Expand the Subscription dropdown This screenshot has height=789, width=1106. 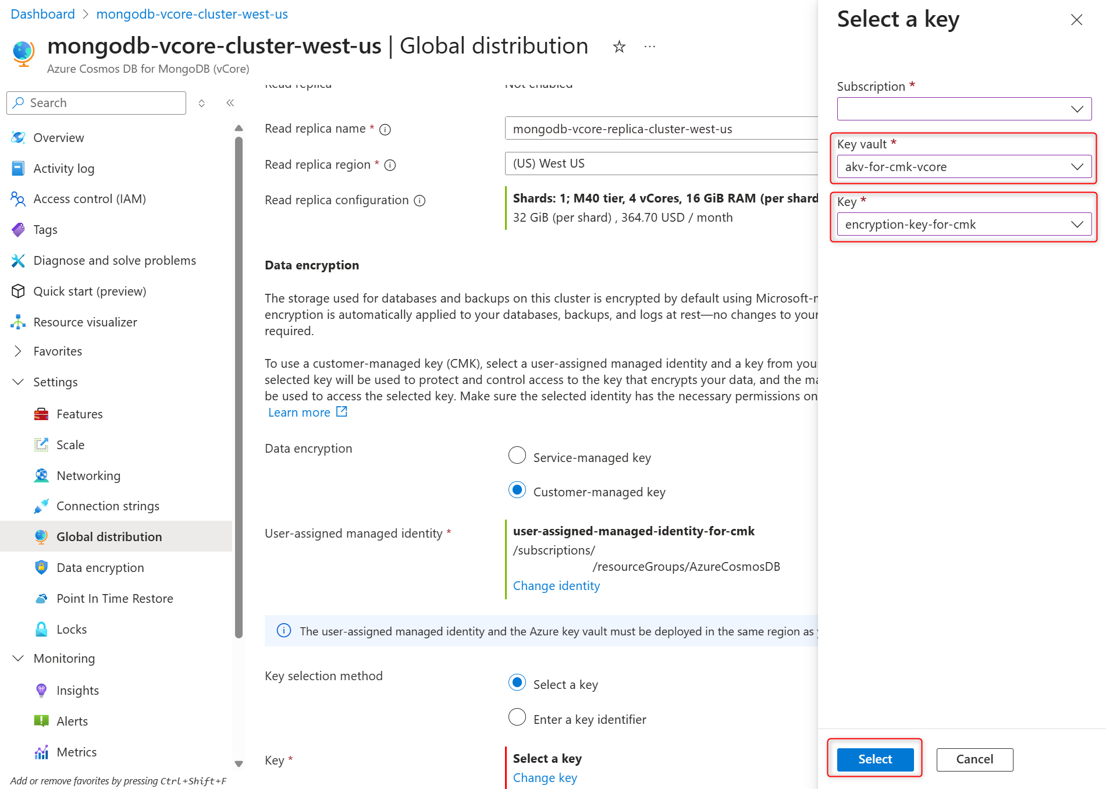click(x=964, y=109)
